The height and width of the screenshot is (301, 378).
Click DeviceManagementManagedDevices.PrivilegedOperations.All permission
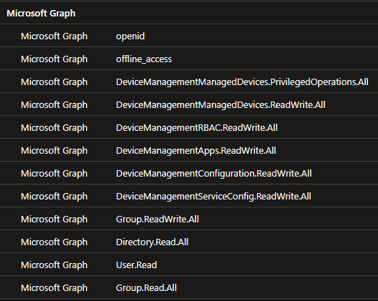tap(242, 82)
